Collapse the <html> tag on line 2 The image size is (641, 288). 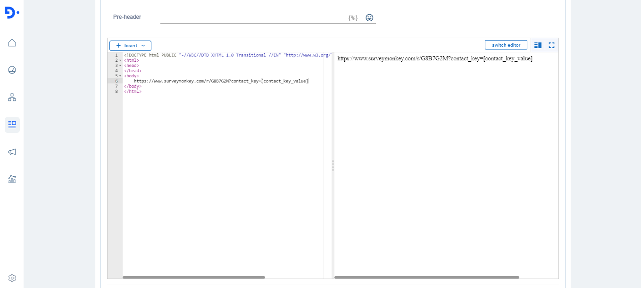[120, 60]
